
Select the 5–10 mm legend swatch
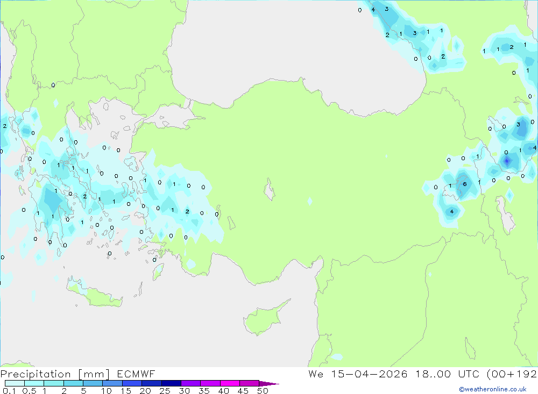click(93, 383)
